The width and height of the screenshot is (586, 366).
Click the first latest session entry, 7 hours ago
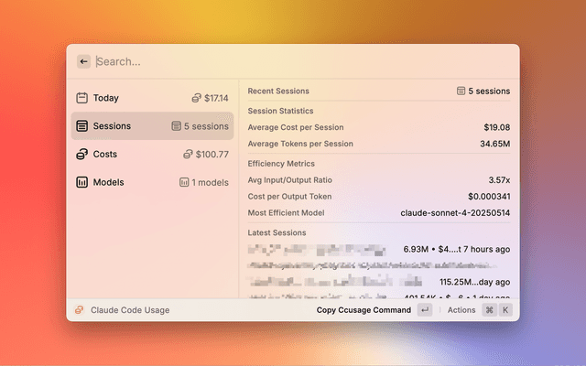[379, 250]
